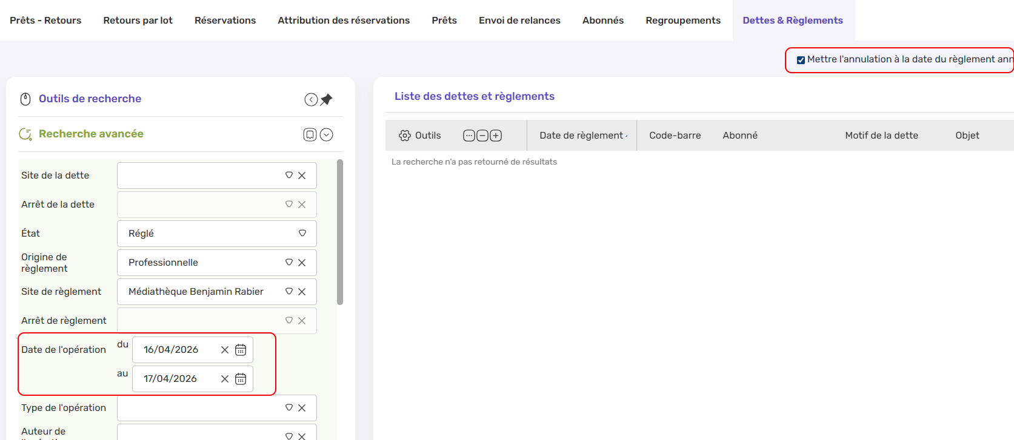This screenshot has width=1014, height=440.
Task: Sort by Objet column header
Action: (967, 136)
